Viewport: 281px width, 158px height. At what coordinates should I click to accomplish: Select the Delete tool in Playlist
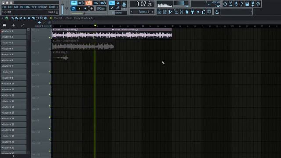click(21, 18)
